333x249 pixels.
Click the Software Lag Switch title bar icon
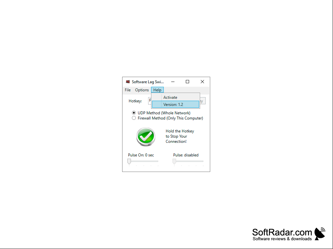(128, 82)
